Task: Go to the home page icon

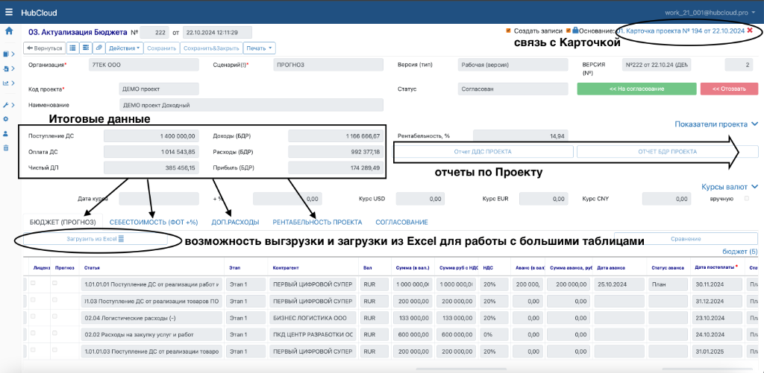Action: tap(8, 31)
